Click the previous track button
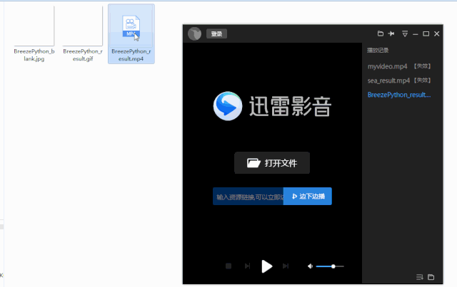 coord(247,266)
